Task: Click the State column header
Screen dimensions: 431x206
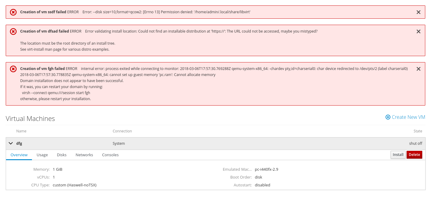Action: tap(418, 131)
